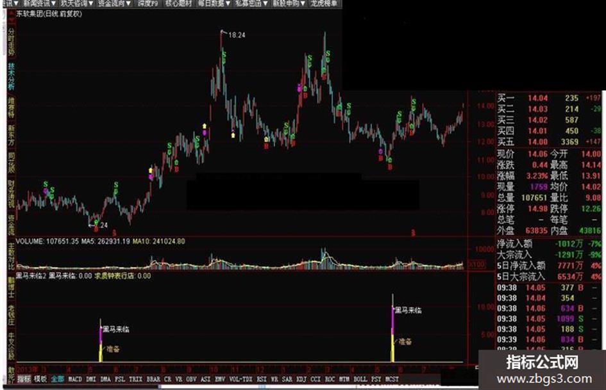This screenshot has width=606, height=390.
Task: Switch to 分时走势 side tab
Action: [x=11, y=42]
